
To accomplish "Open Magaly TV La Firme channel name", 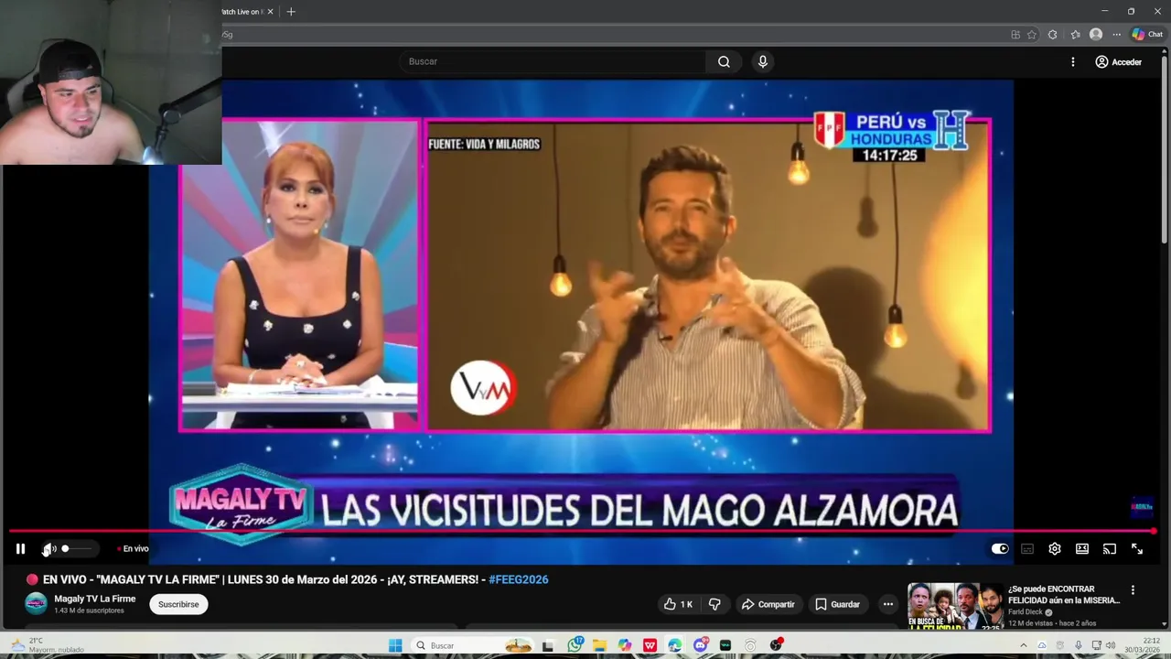I will pyautogui.click(x=94, y=599).
